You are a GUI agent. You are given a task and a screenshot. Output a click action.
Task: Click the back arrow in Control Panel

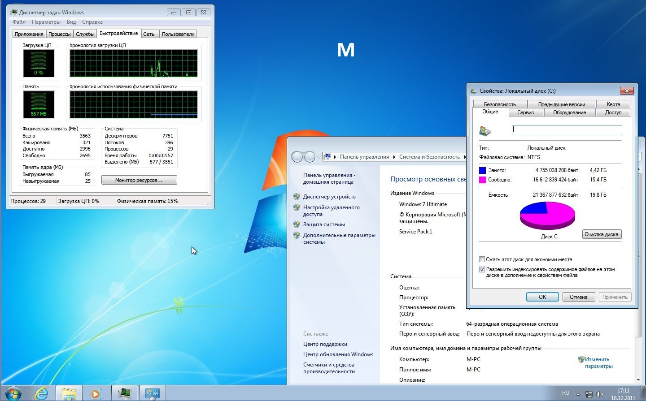pyautogui.click(x=297, y=157)
